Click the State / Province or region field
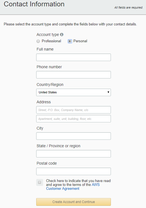 pyautogui.click(x=74, y=154)
